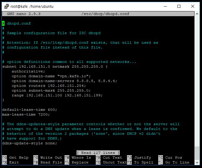
Task: Click 'option routers 192.168.151.254;' line
Action: pos(49,86)
